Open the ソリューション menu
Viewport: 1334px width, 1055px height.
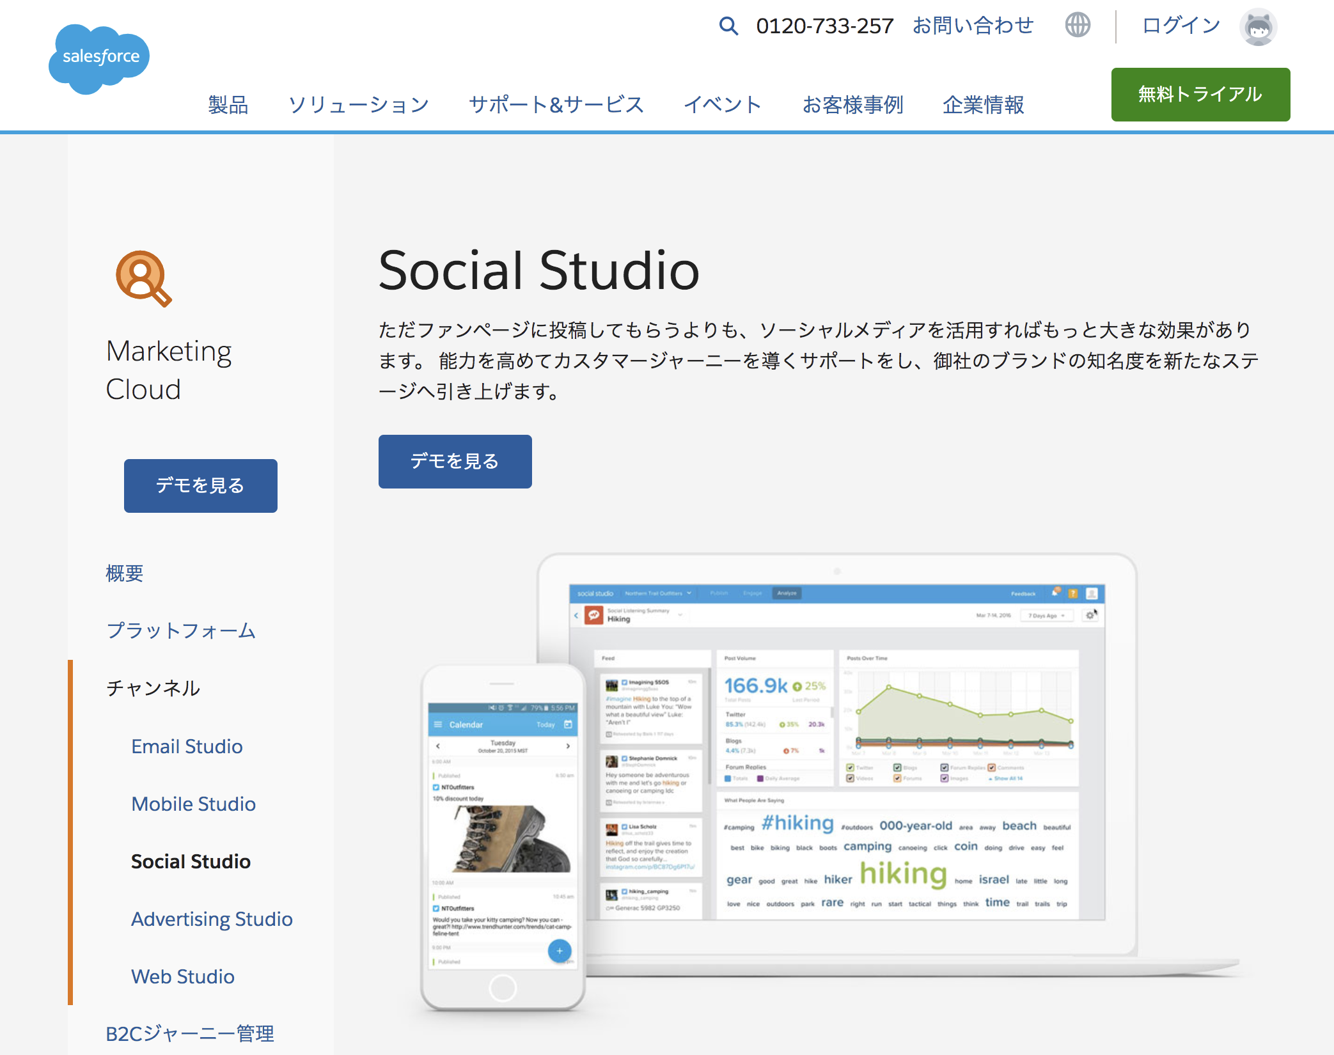coord(358,104)
